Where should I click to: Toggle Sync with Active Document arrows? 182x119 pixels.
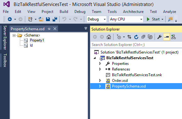(x=129, y=37)
